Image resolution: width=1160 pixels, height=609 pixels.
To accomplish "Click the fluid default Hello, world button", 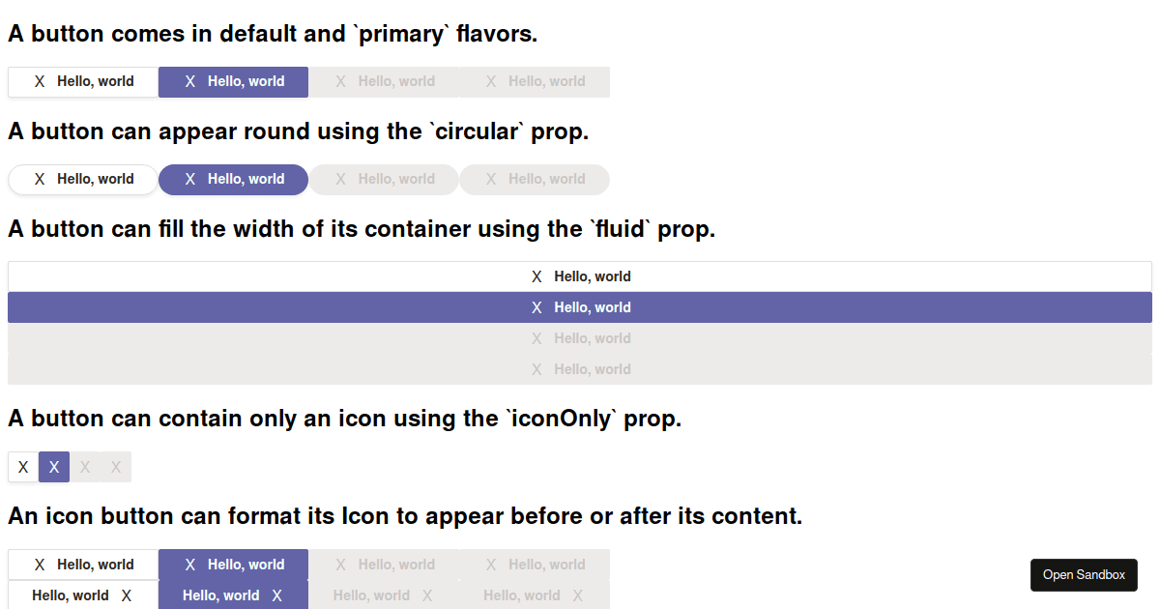I will pyautogui.click(x=580, y=275).
